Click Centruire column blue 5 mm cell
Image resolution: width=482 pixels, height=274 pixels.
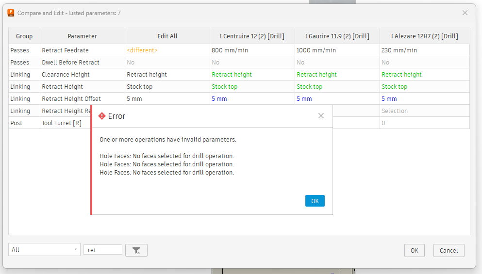tap(252, 98)
